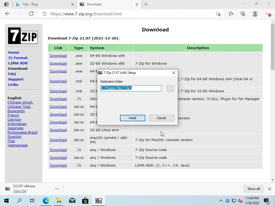275x206 pixels.
Task: Switch to French language
Action: coord(13,115)
